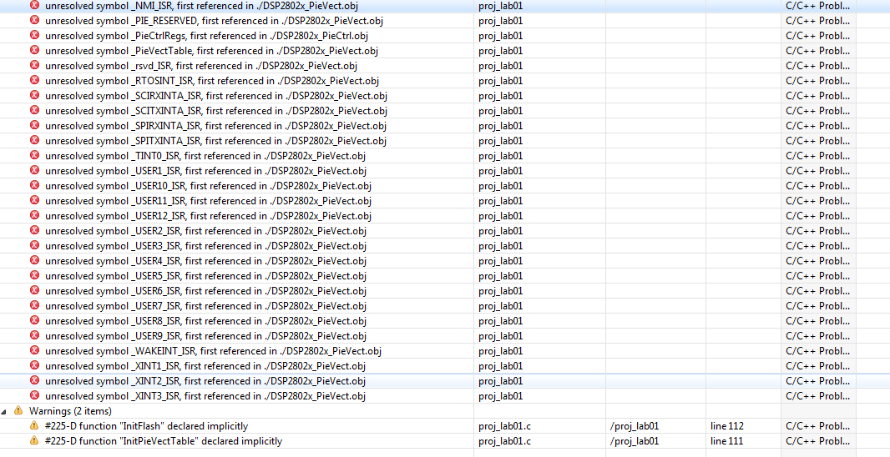Click error icon for _PieVectTable row

[34, 51]
